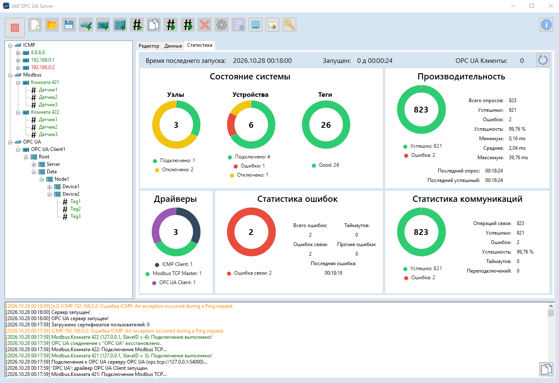This screenshot has width=559, height=383.
Task: Open settings via the gear icon
Action: click(x=222, y=25)
